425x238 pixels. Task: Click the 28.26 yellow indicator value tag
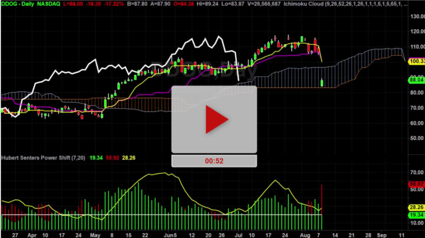point(415,207)
